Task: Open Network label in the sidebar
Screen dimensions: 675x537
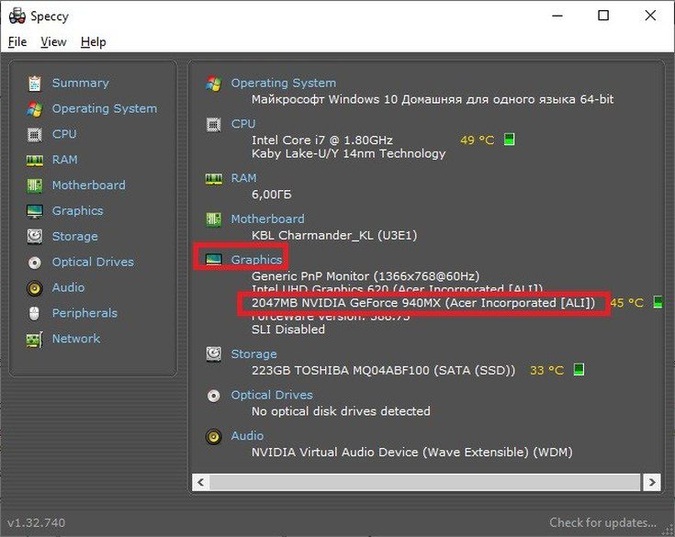Action: [76, 339]
